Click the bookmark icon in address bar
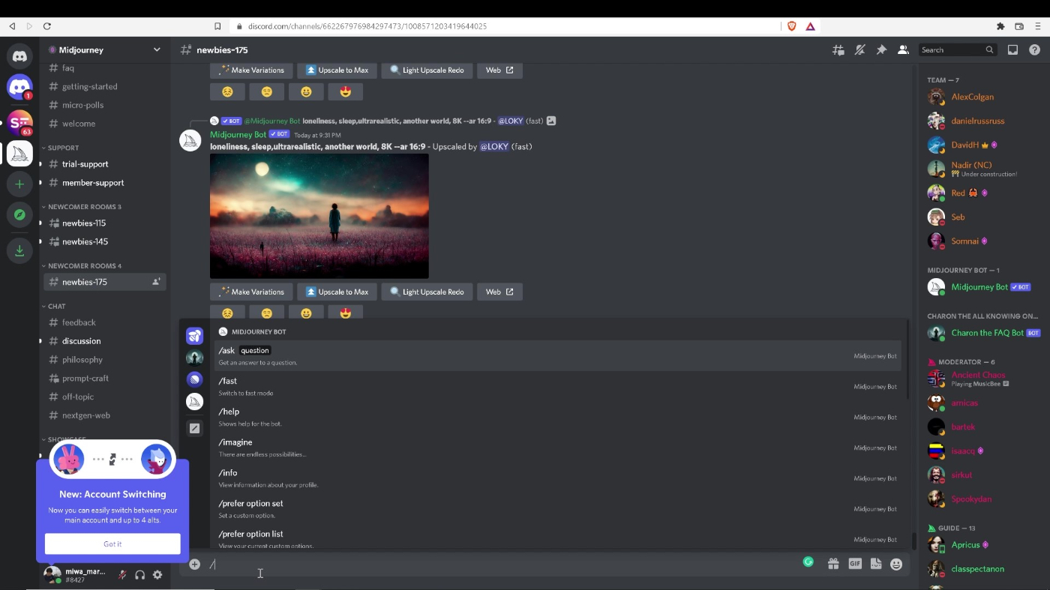 [x=217, y=26]
